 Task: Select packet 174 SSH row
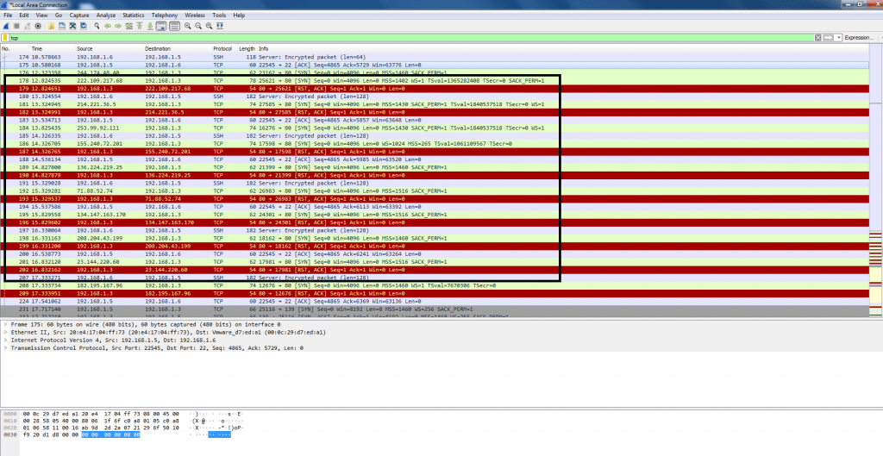point(435,57)
